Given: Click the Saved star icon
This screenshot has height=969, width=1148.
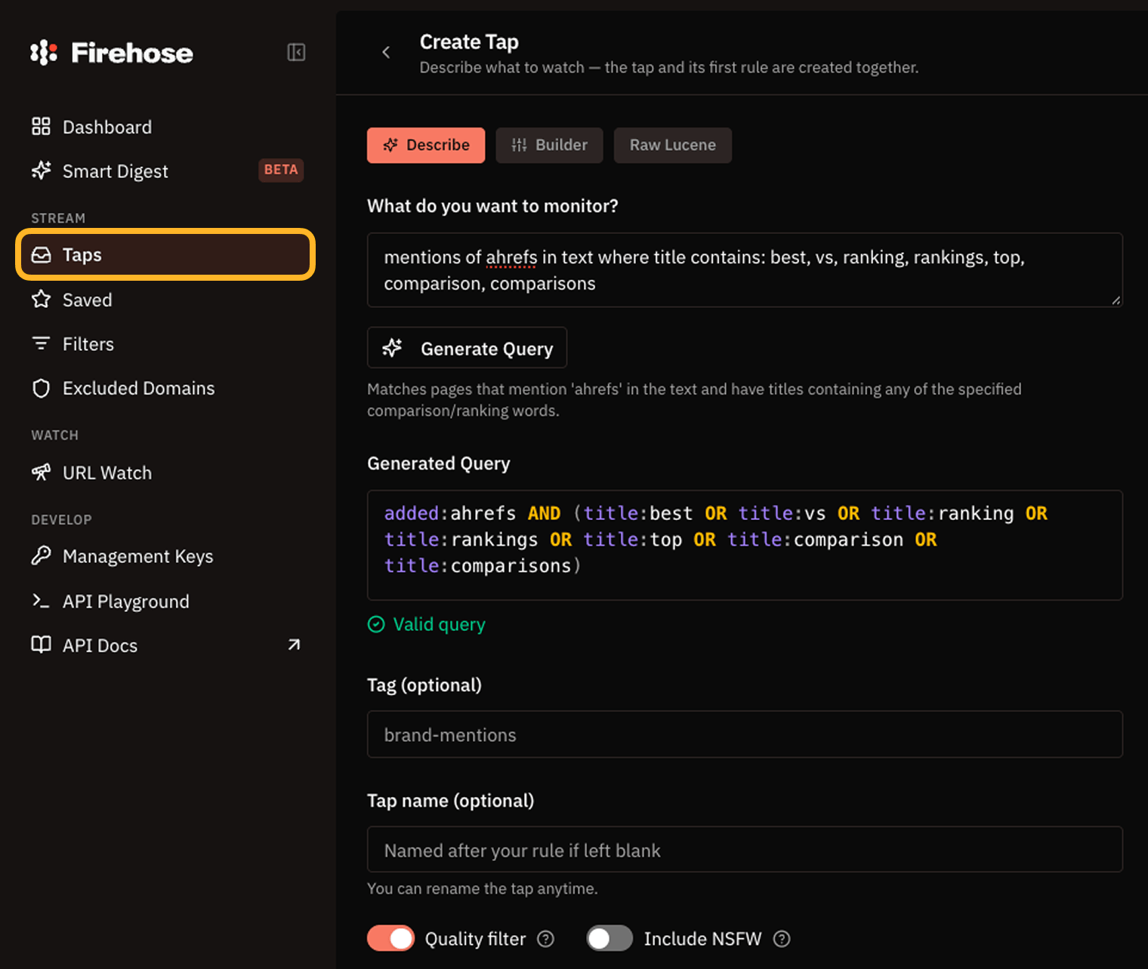Looking at the screenshot, I should coord(41,300).
